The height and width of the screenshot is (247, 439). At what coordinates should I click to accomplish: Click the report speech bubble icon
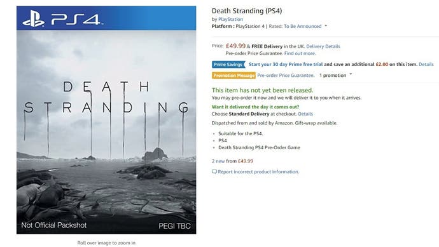pyautogui.click(x=214, y=171)
